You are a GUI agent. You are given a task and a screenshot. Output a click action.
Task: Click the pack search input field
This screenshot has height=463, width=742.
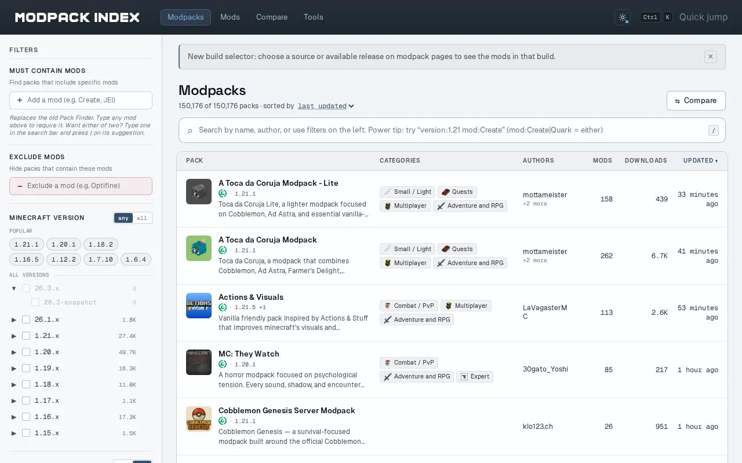pyautogui.click(x=452, y=130)
